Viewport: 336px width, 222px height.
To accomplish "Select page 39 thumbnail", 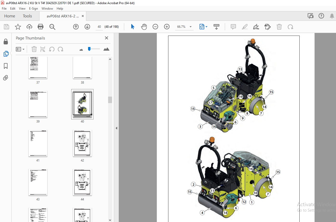I will pos(38,104).
